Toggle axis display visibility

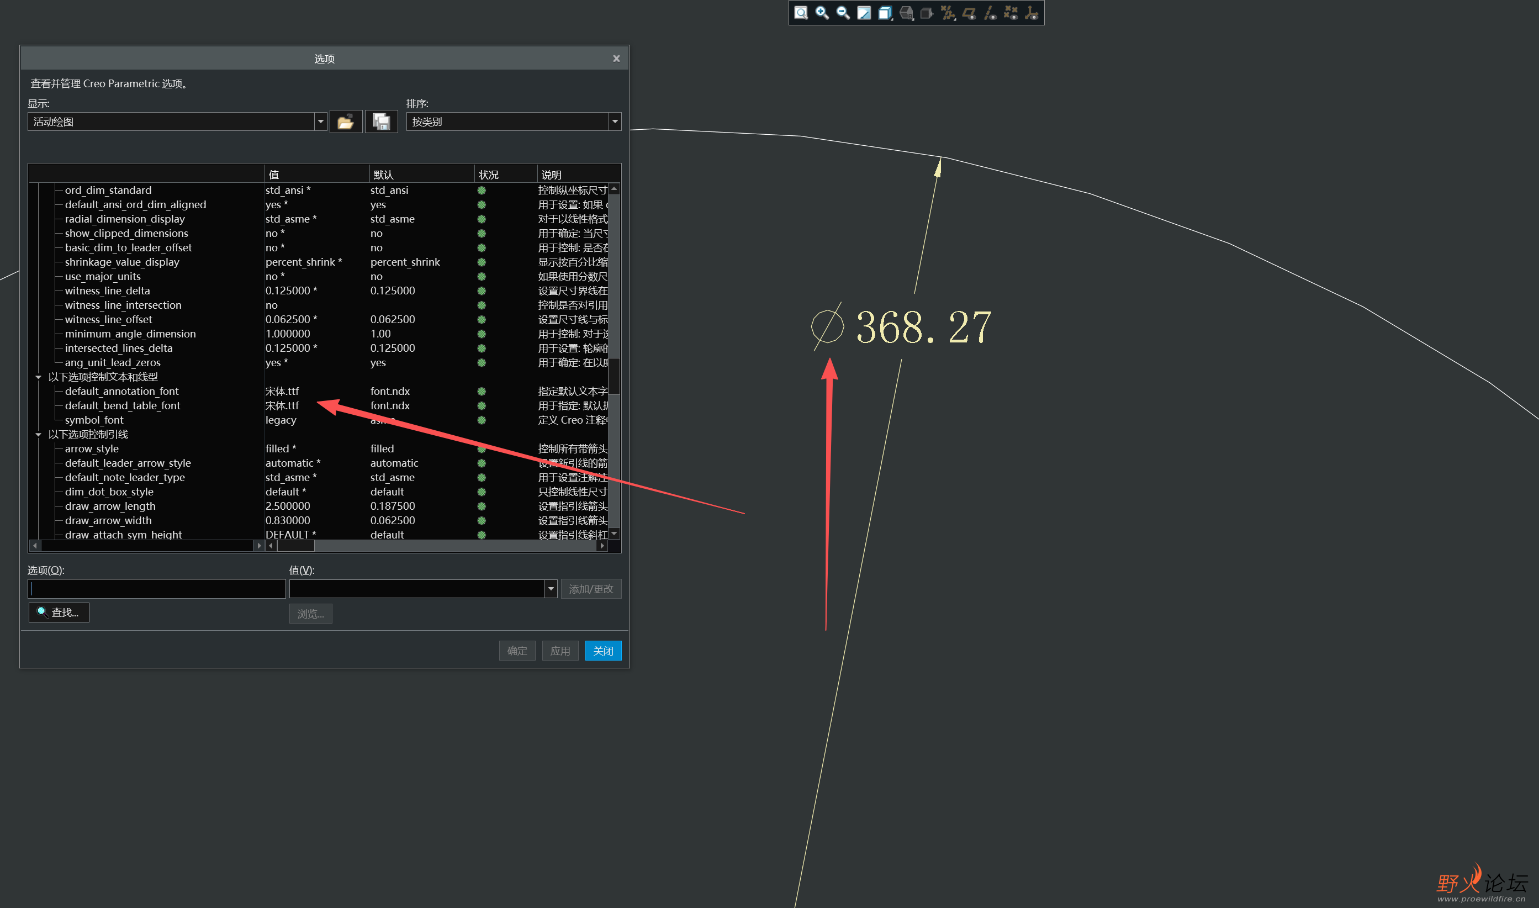(990, 13)
